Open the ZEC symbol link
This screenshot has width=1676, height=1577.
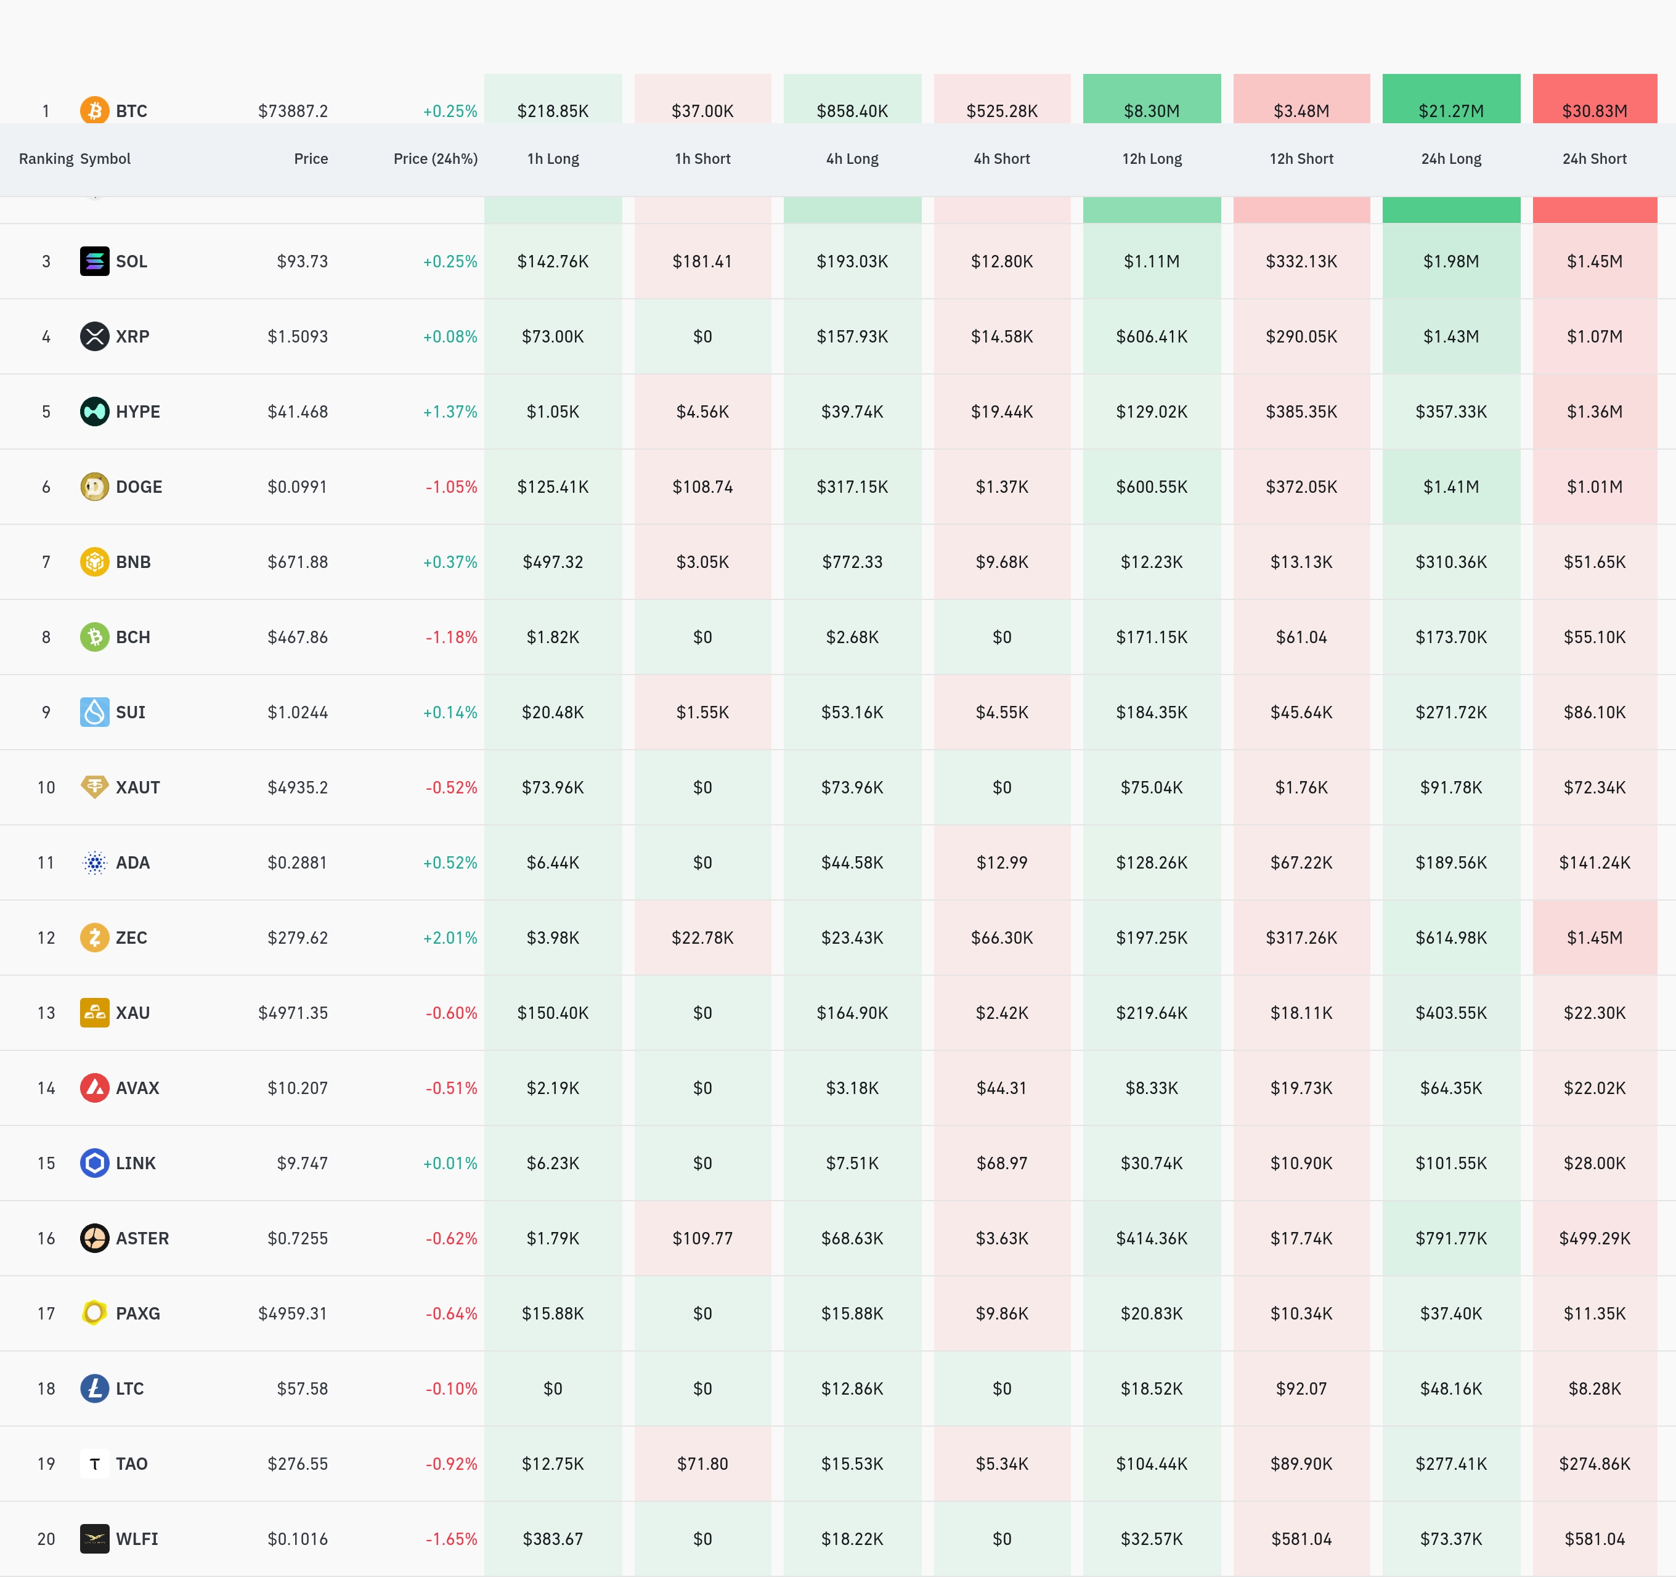(131, 937)
